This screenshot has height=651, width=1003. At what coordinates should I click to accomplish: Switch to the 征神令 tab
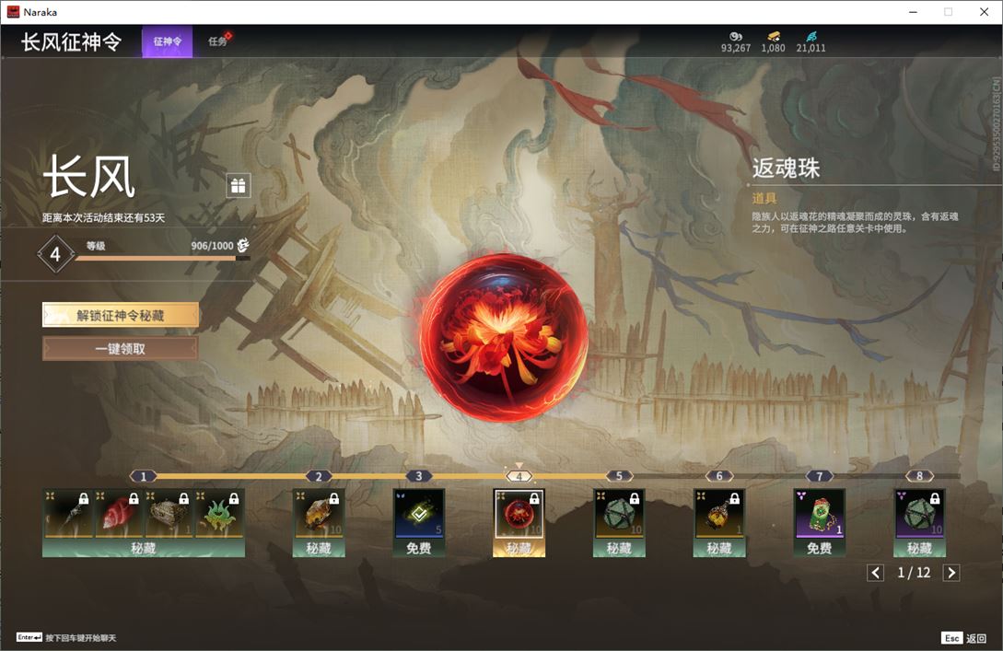(x=167, y=41)
